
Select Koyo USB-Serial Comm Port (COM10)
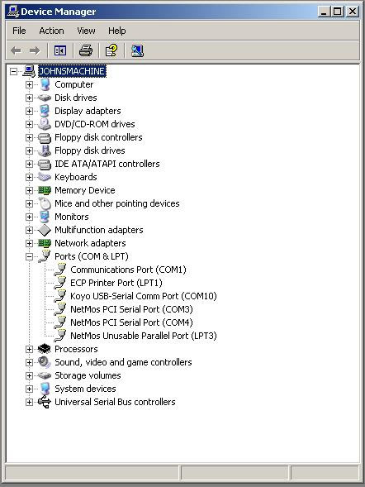(144, 296)
